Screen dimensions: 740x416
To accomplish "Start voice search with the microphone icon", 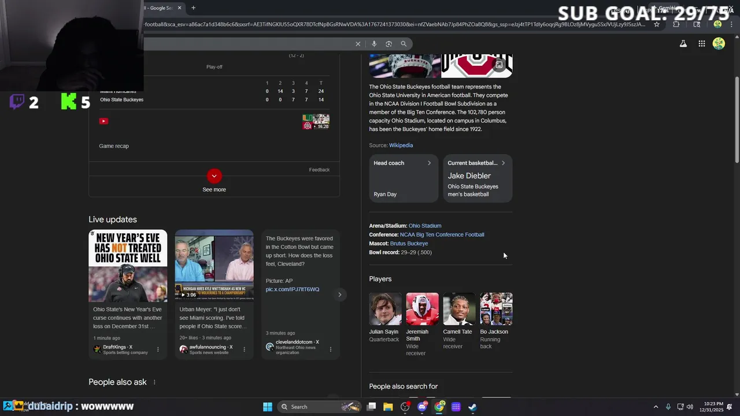I will click(374, 44).
